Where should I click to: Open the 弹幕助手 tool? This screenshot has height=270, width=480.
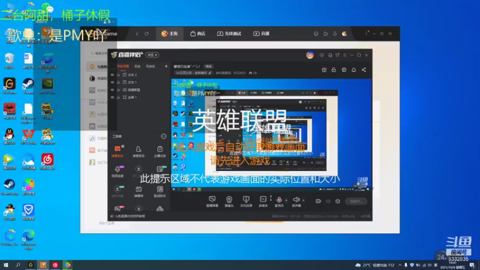click(118, 152)
